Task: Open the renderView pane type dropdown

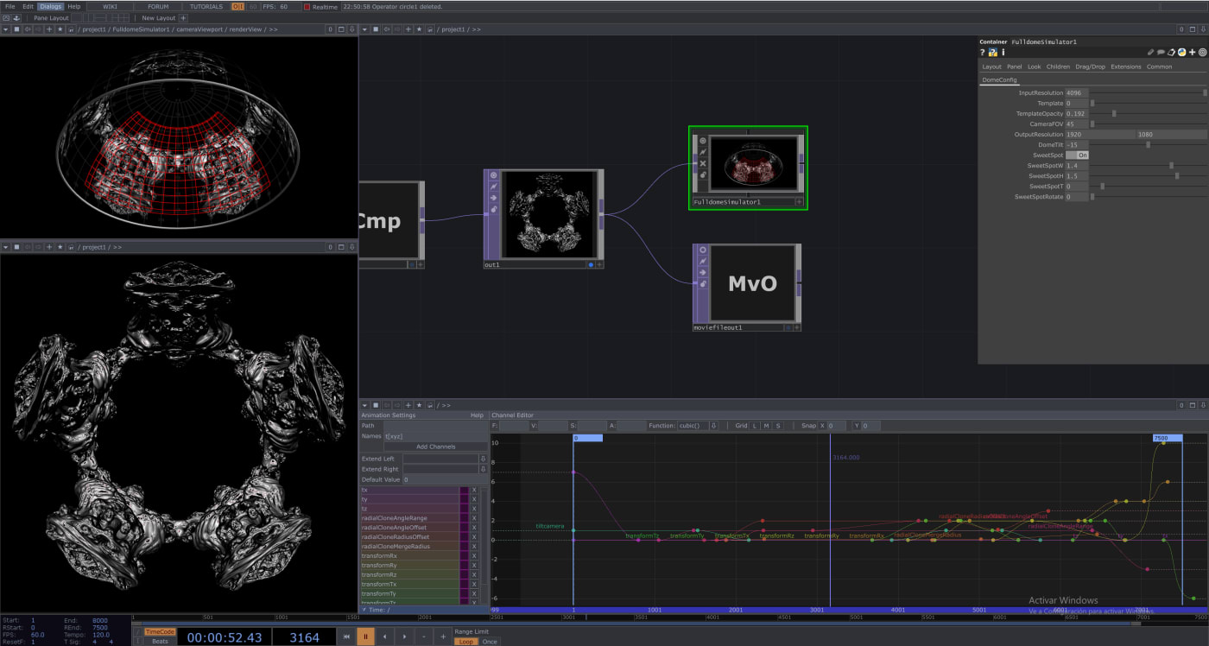Action: click(5, 29)
